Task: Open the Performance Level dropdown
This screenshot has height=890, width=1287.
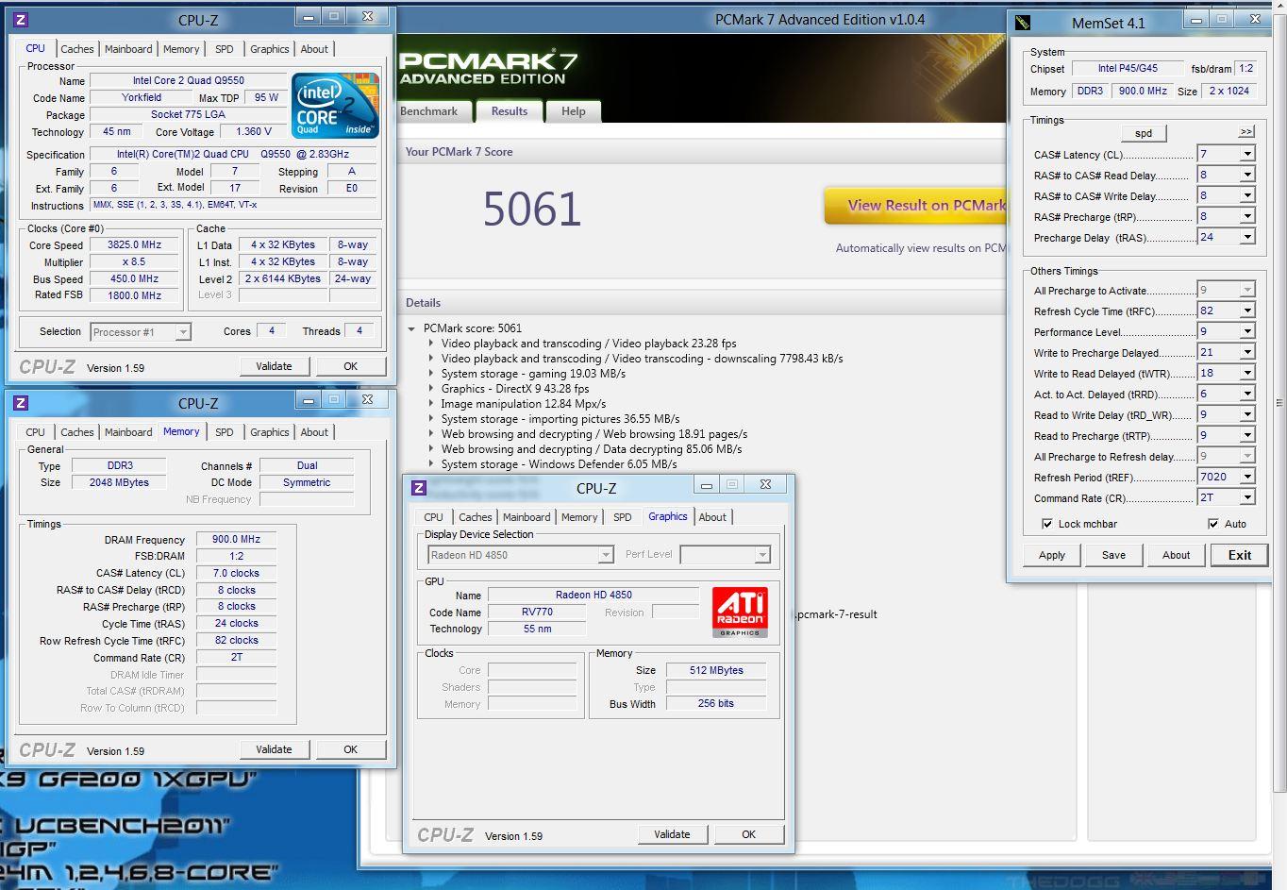Action: point(1247,331)
